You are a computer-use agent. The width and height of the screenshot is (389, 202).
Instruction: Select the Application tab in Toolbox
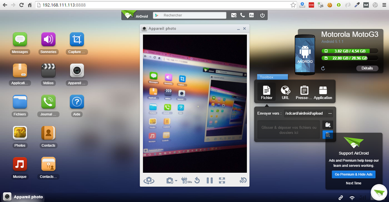pyautogui.click(x=323, y=92)
